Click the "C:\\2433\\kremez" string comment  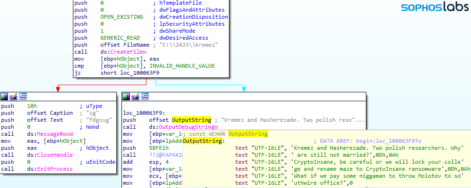190,45
